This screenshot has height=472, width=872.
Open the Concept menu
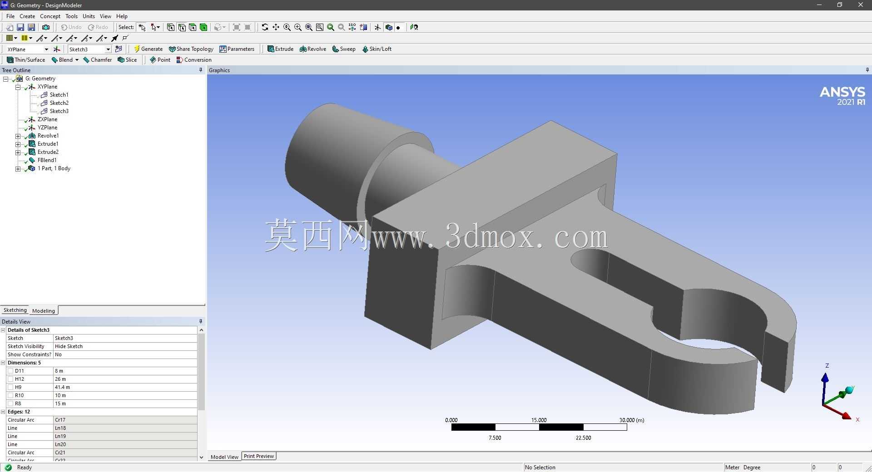(50, 16)
